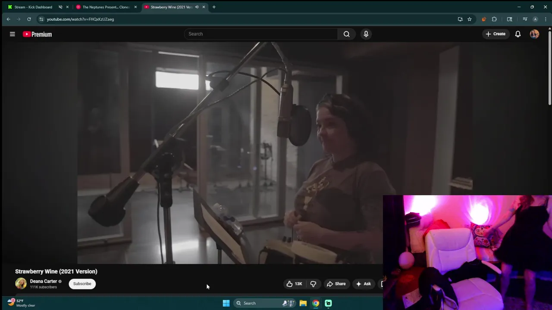This screenshot has width=552, height=310.
Task: Open File Explorer from the taskbar
Action: (x=303, y=303)
